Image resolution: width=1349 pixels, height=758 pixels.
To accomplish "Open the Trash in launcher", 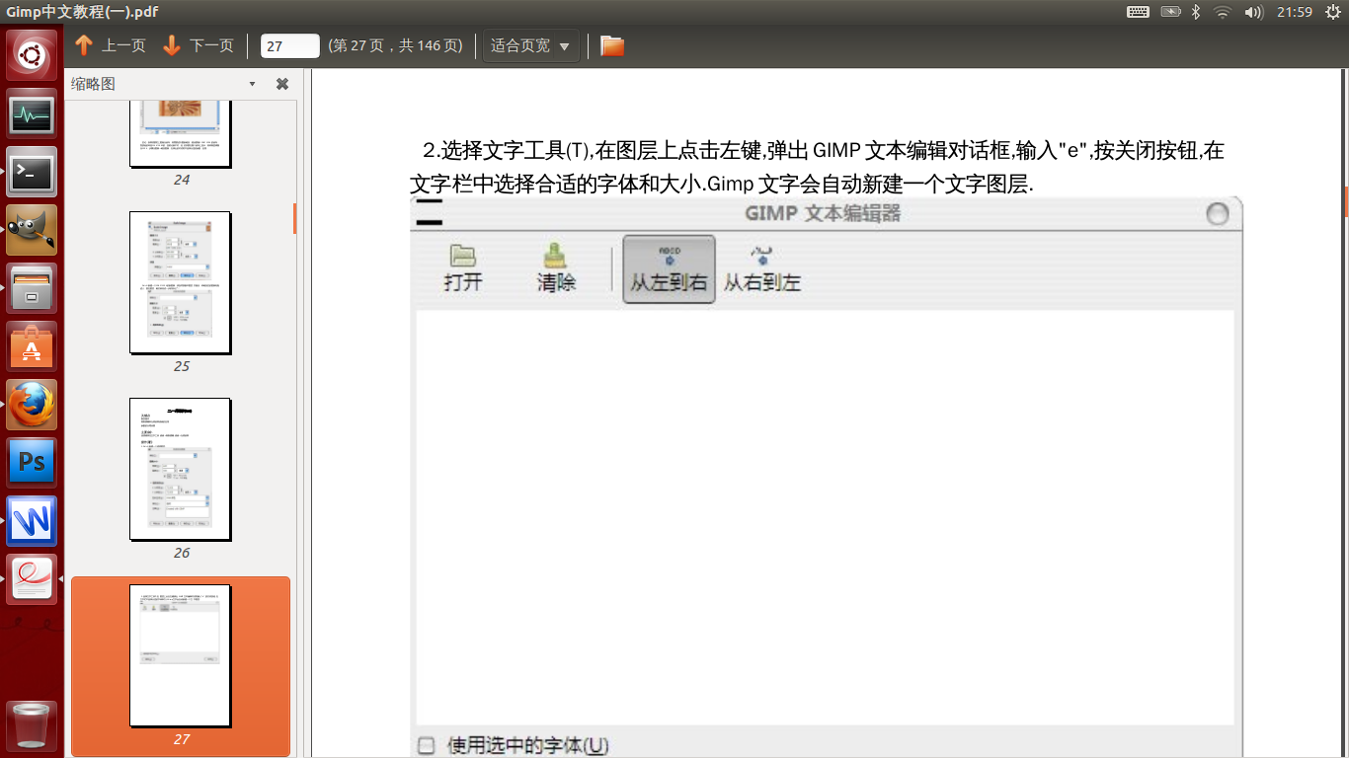I will pyautogui.click(x=32, y=726).
